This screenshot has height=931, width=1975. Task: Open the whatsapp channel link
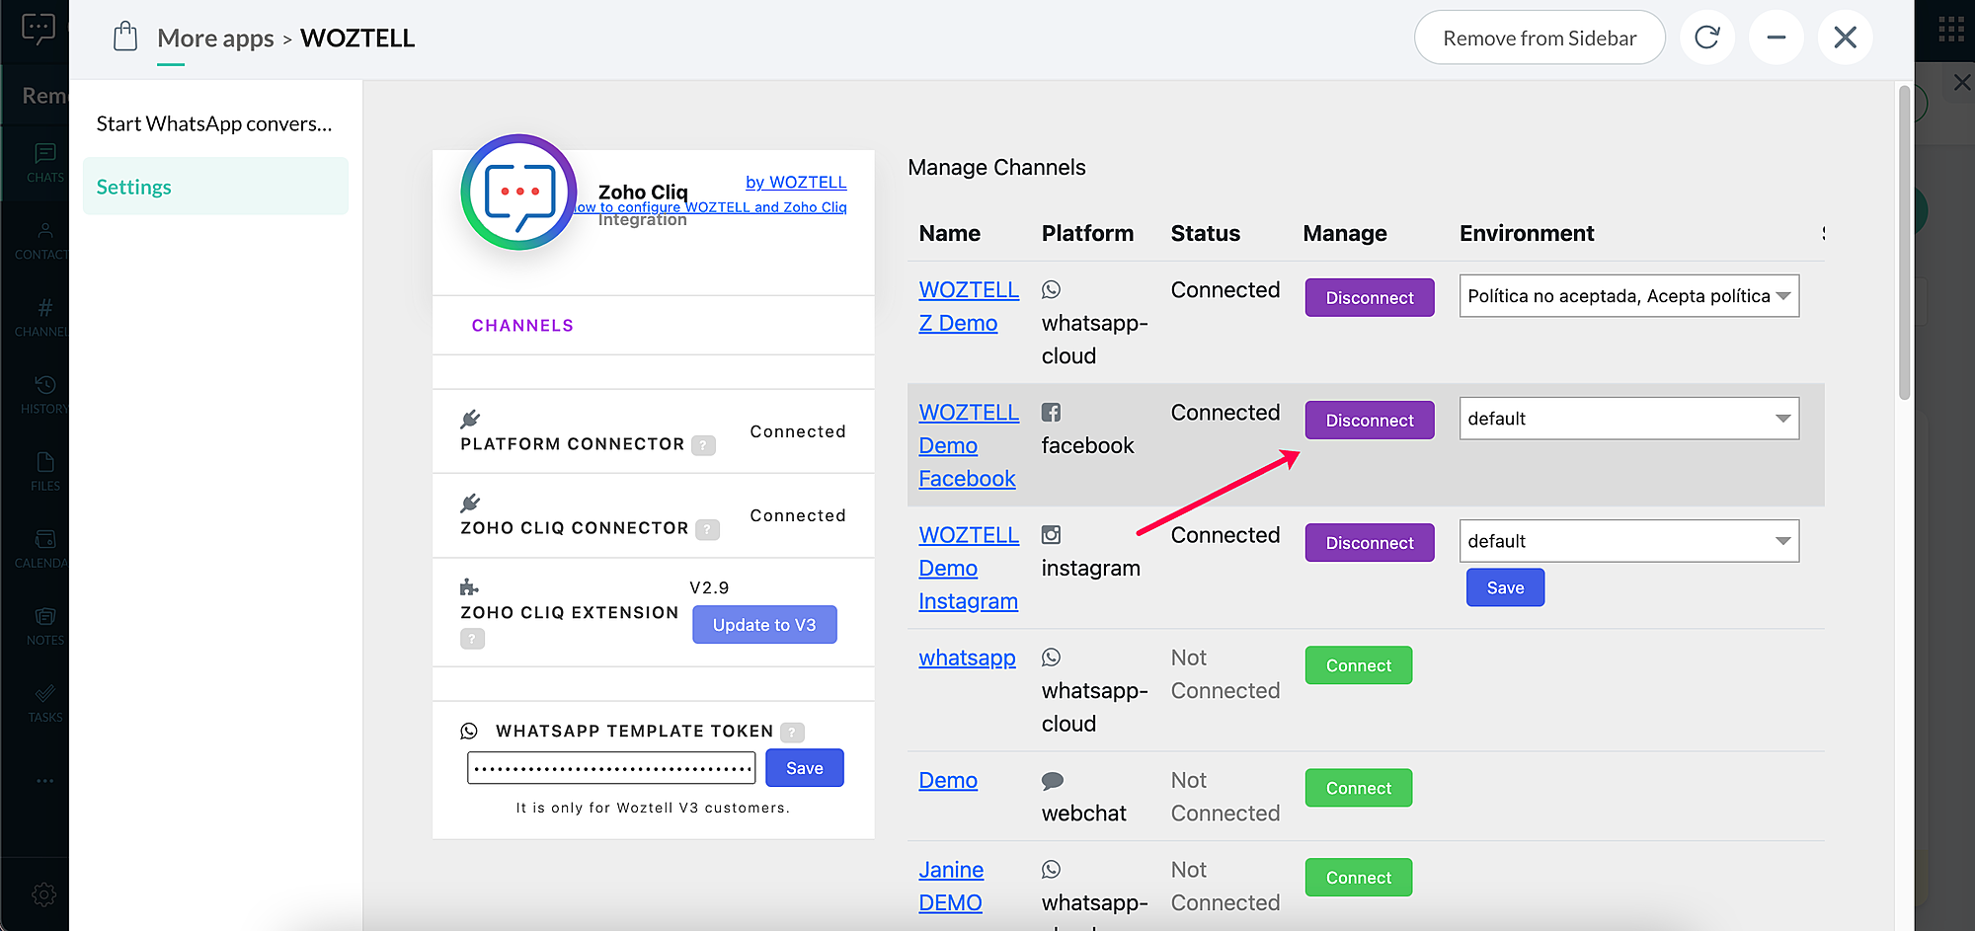coord(967,658)
